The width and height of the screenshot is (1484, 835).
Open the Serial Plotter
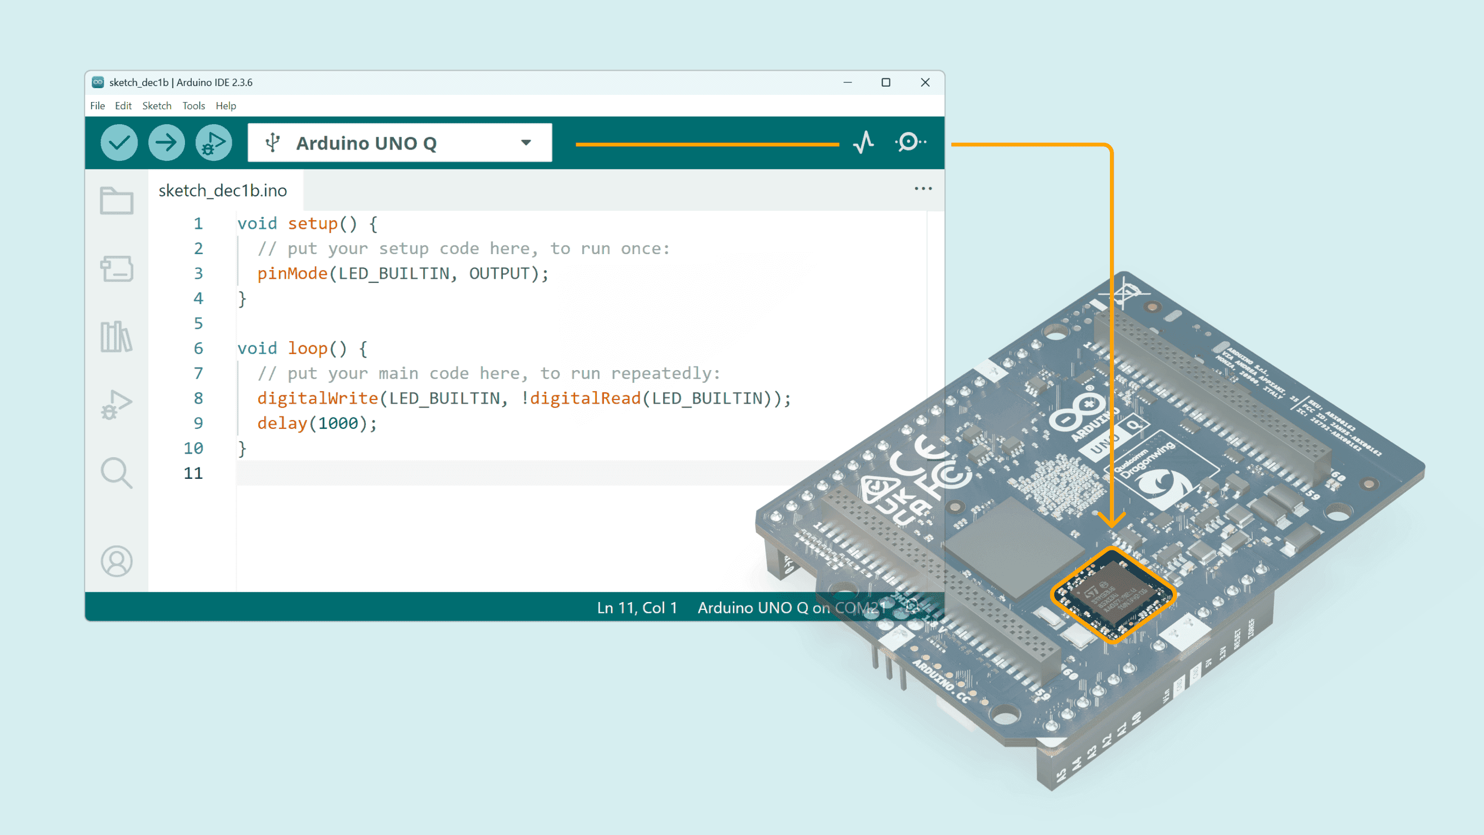(x=863, y=142)
